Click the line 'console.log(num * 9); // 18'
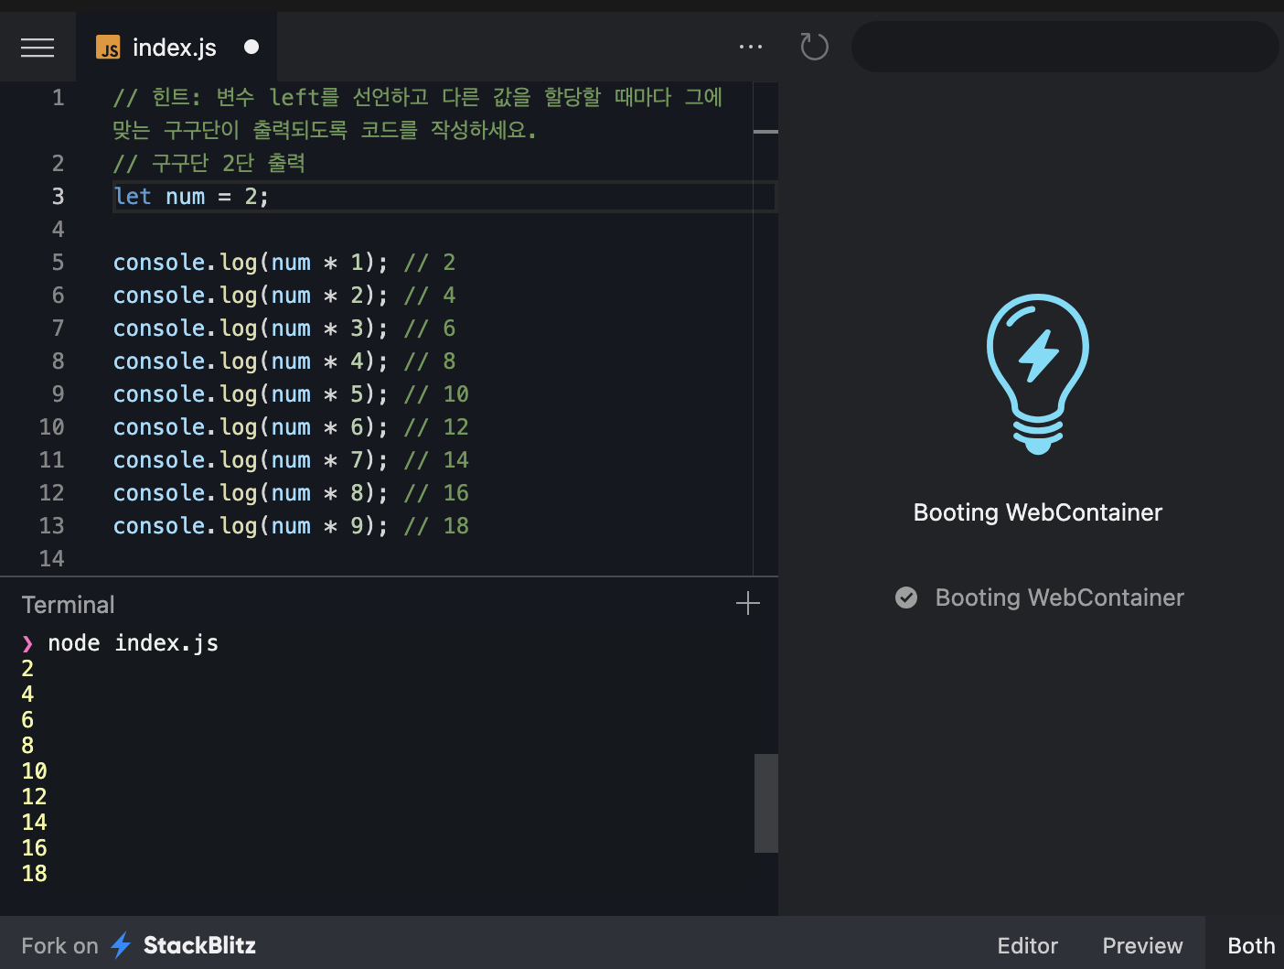1284x969 pixels. (291, 526)
